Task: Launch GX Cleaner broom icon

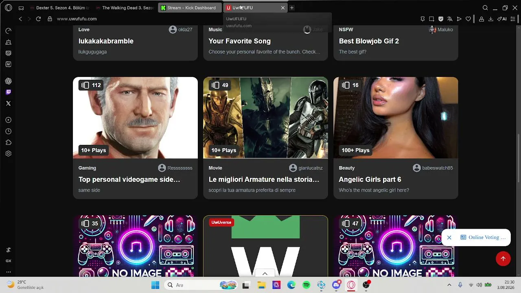Action: (x=9, y=42)
